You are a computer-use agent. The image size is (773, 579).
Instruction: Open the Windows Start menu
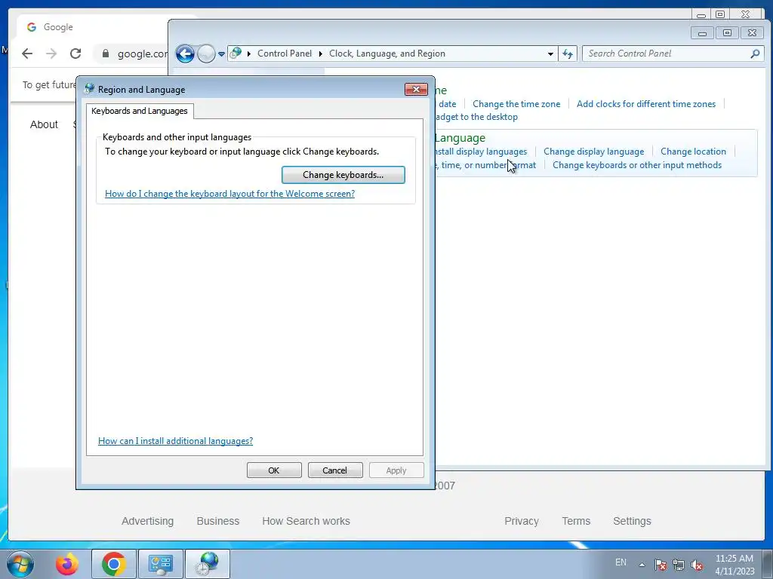click(x=20, y=564)
